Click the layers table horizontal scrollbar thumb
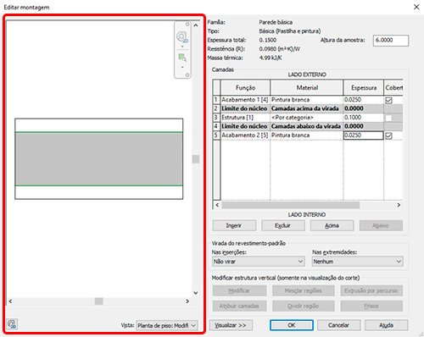Screen dimensions: 424x337 click(x=291, y=205)
